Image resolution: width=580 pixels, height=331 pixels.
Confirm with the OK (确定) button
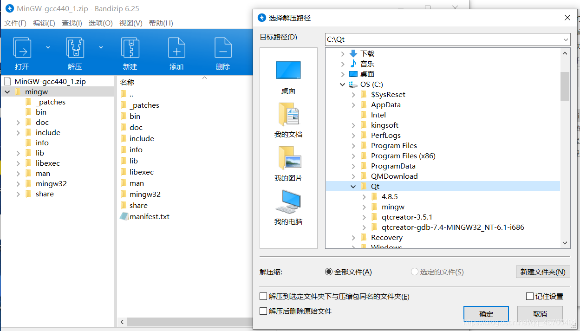click(486, 314)
